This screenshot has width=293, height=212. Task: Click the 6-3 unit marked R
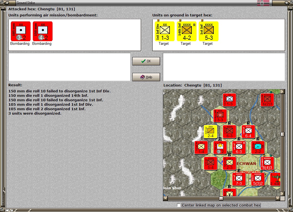point(239,147)
